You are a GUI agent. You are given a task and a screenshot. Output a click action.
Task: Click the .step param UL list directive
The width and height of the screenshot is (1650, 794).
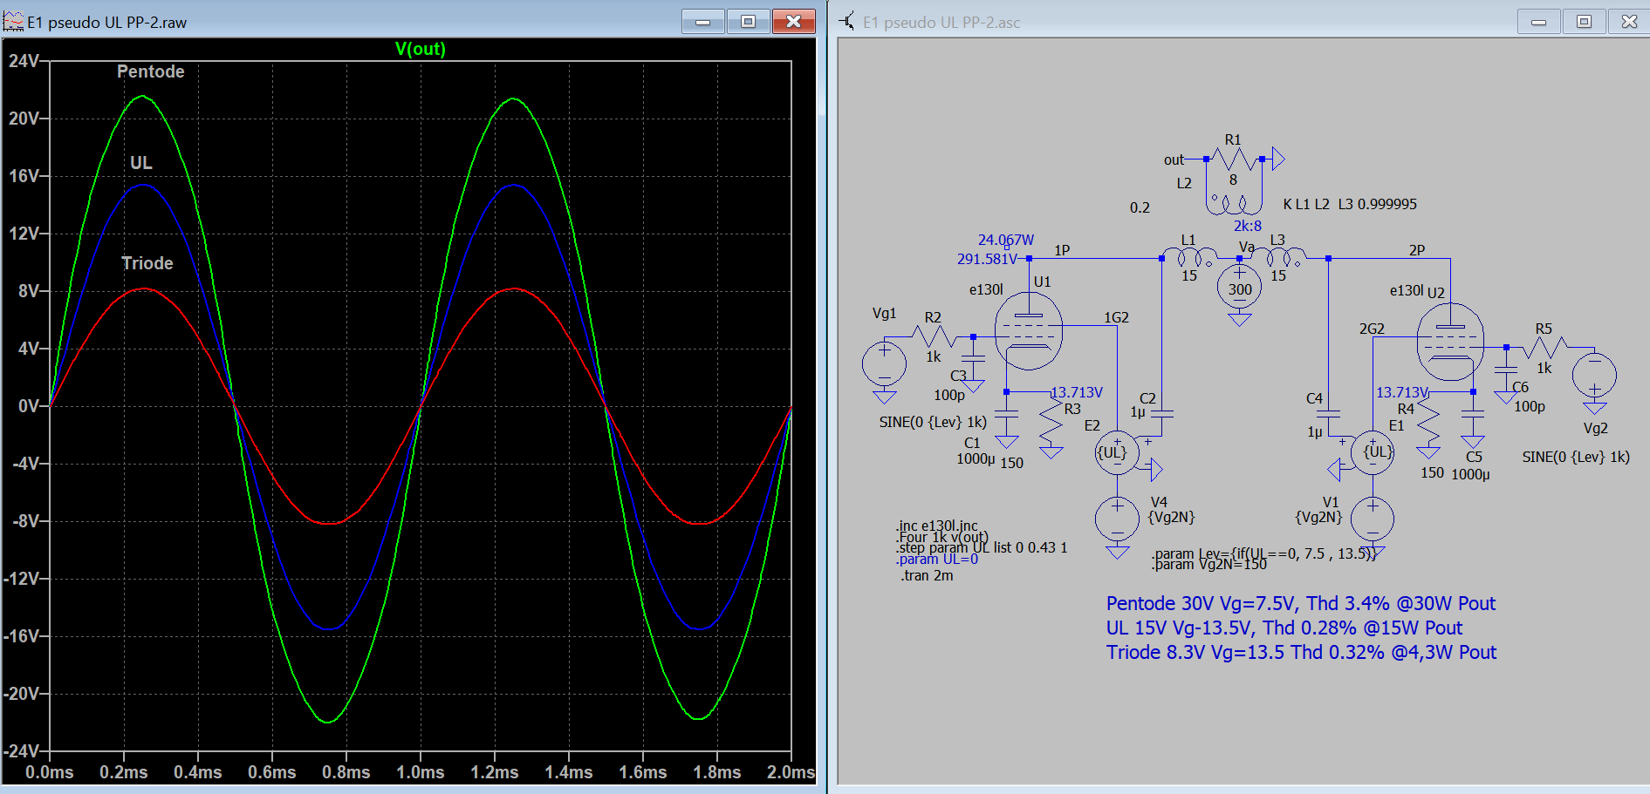pos(982,547)
